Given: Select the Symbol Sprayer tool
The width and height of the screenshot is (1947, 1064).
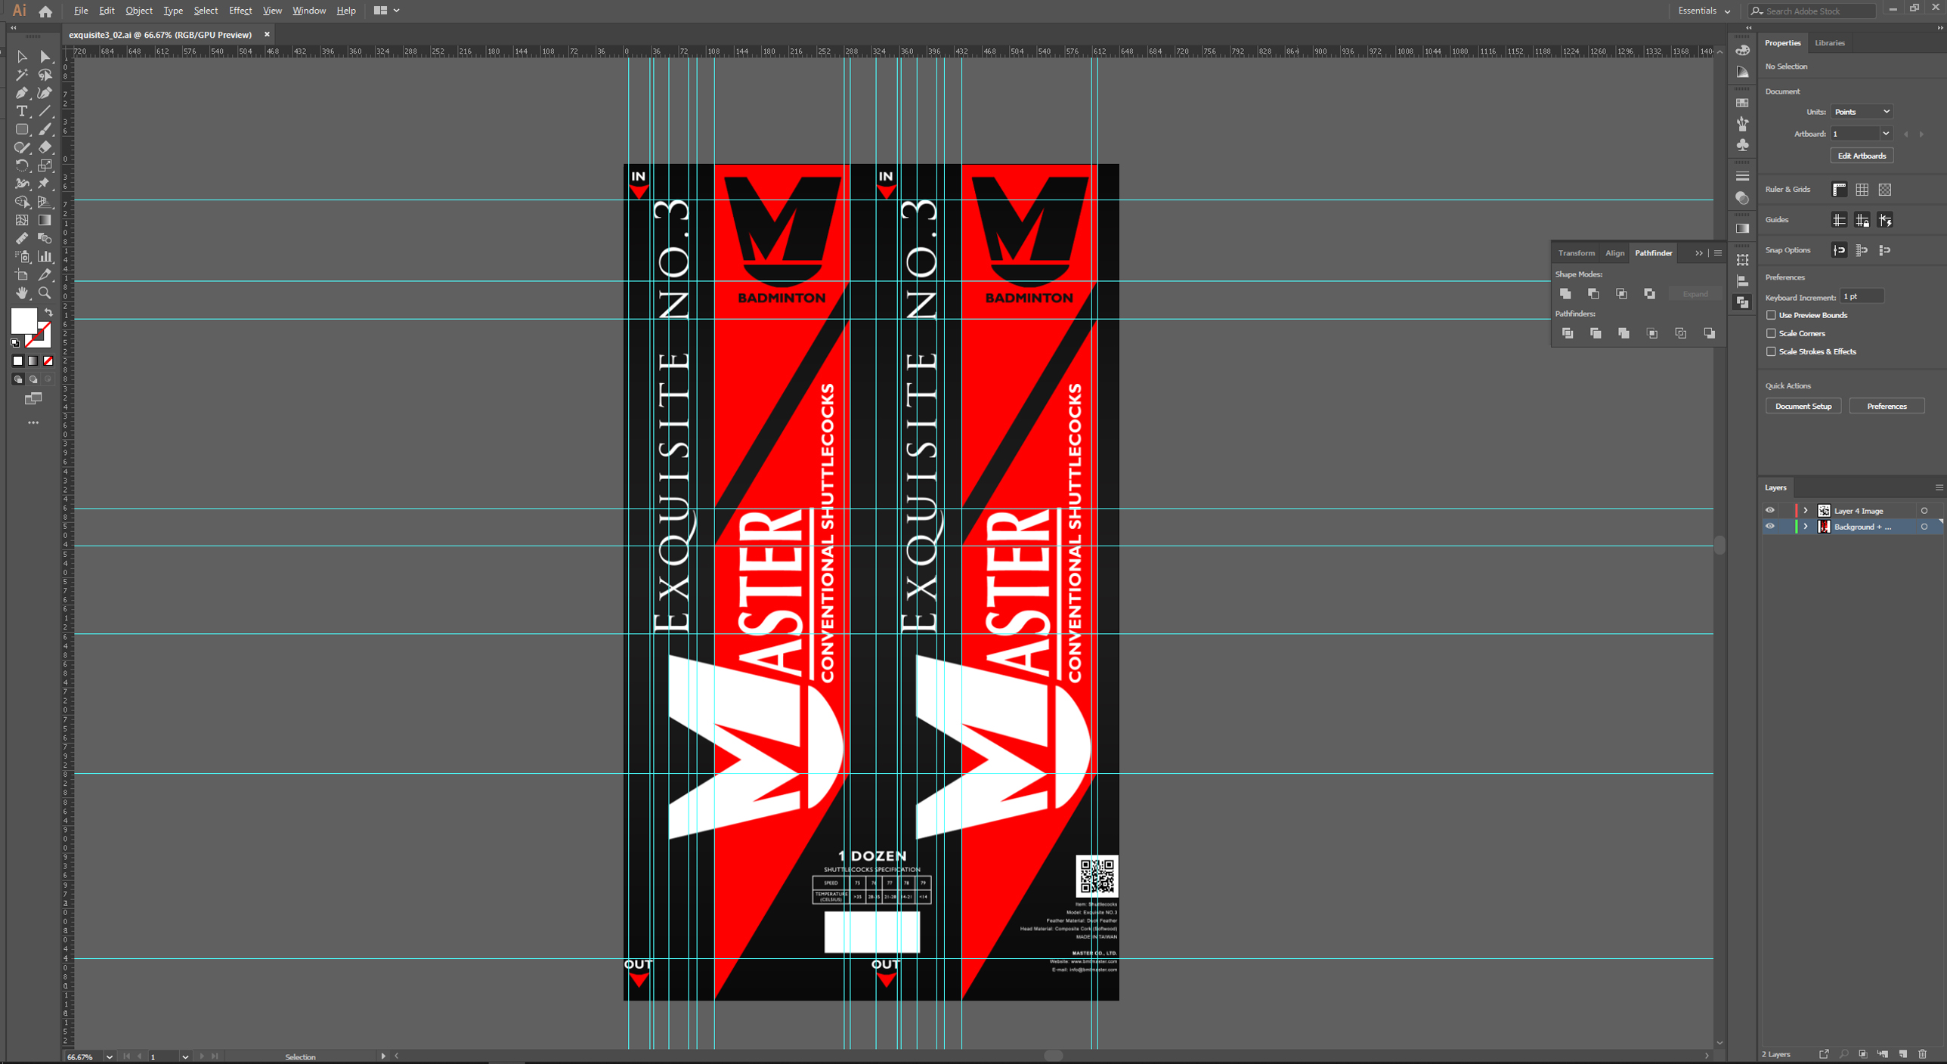Looking at the screenshot, I should 22,257.
